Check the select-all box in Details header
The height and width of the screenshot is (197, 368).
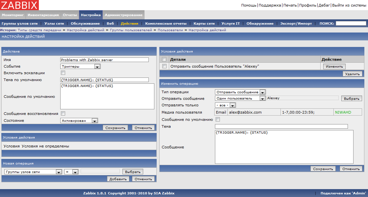(164, 59)
